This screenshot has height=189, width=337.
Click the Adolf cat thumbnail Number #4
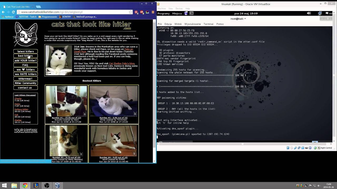tap(113, 141)
